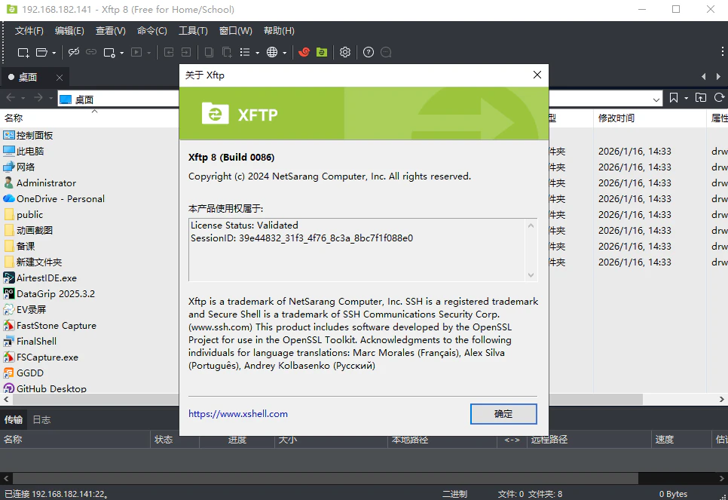Click the new session toolbar icon
The image size is (728, 500).
(22, 51)
